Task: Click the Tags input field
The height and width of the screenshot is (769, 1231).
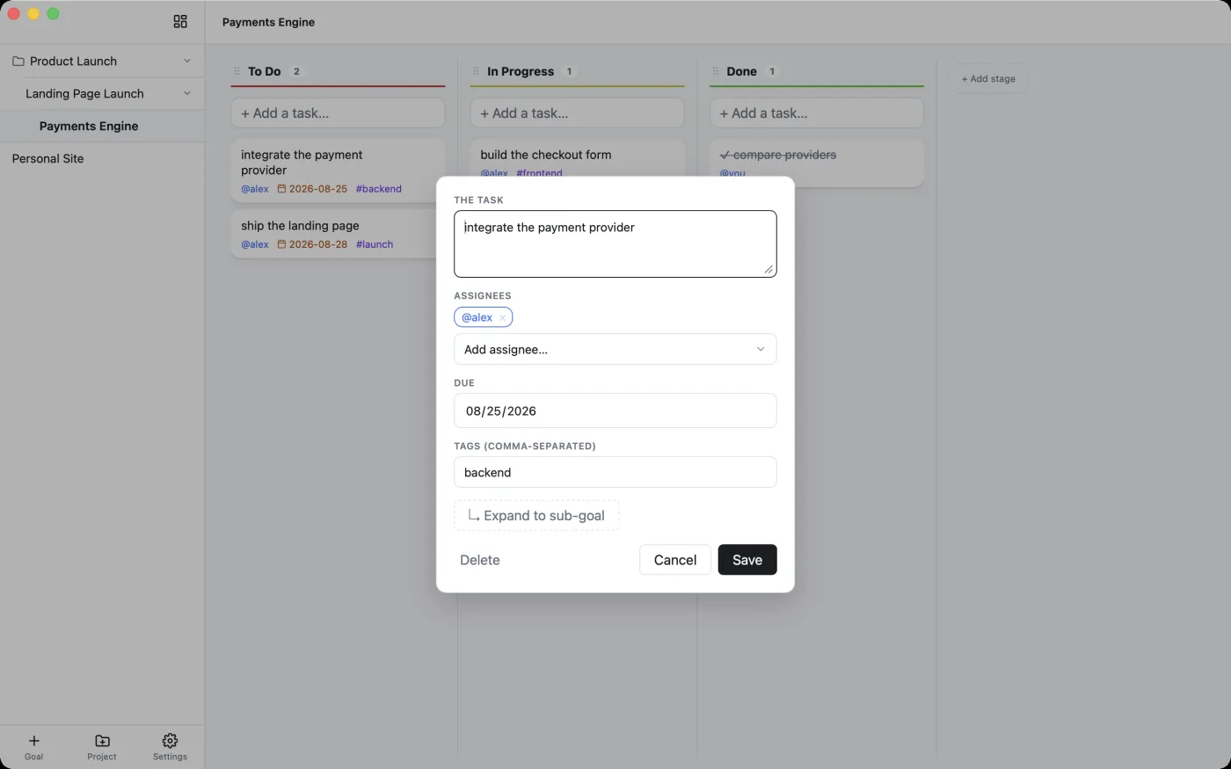Action: 615,472
